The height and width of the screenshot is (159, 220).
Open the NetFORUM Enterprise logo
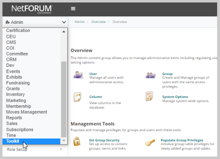tap(32, 9)
